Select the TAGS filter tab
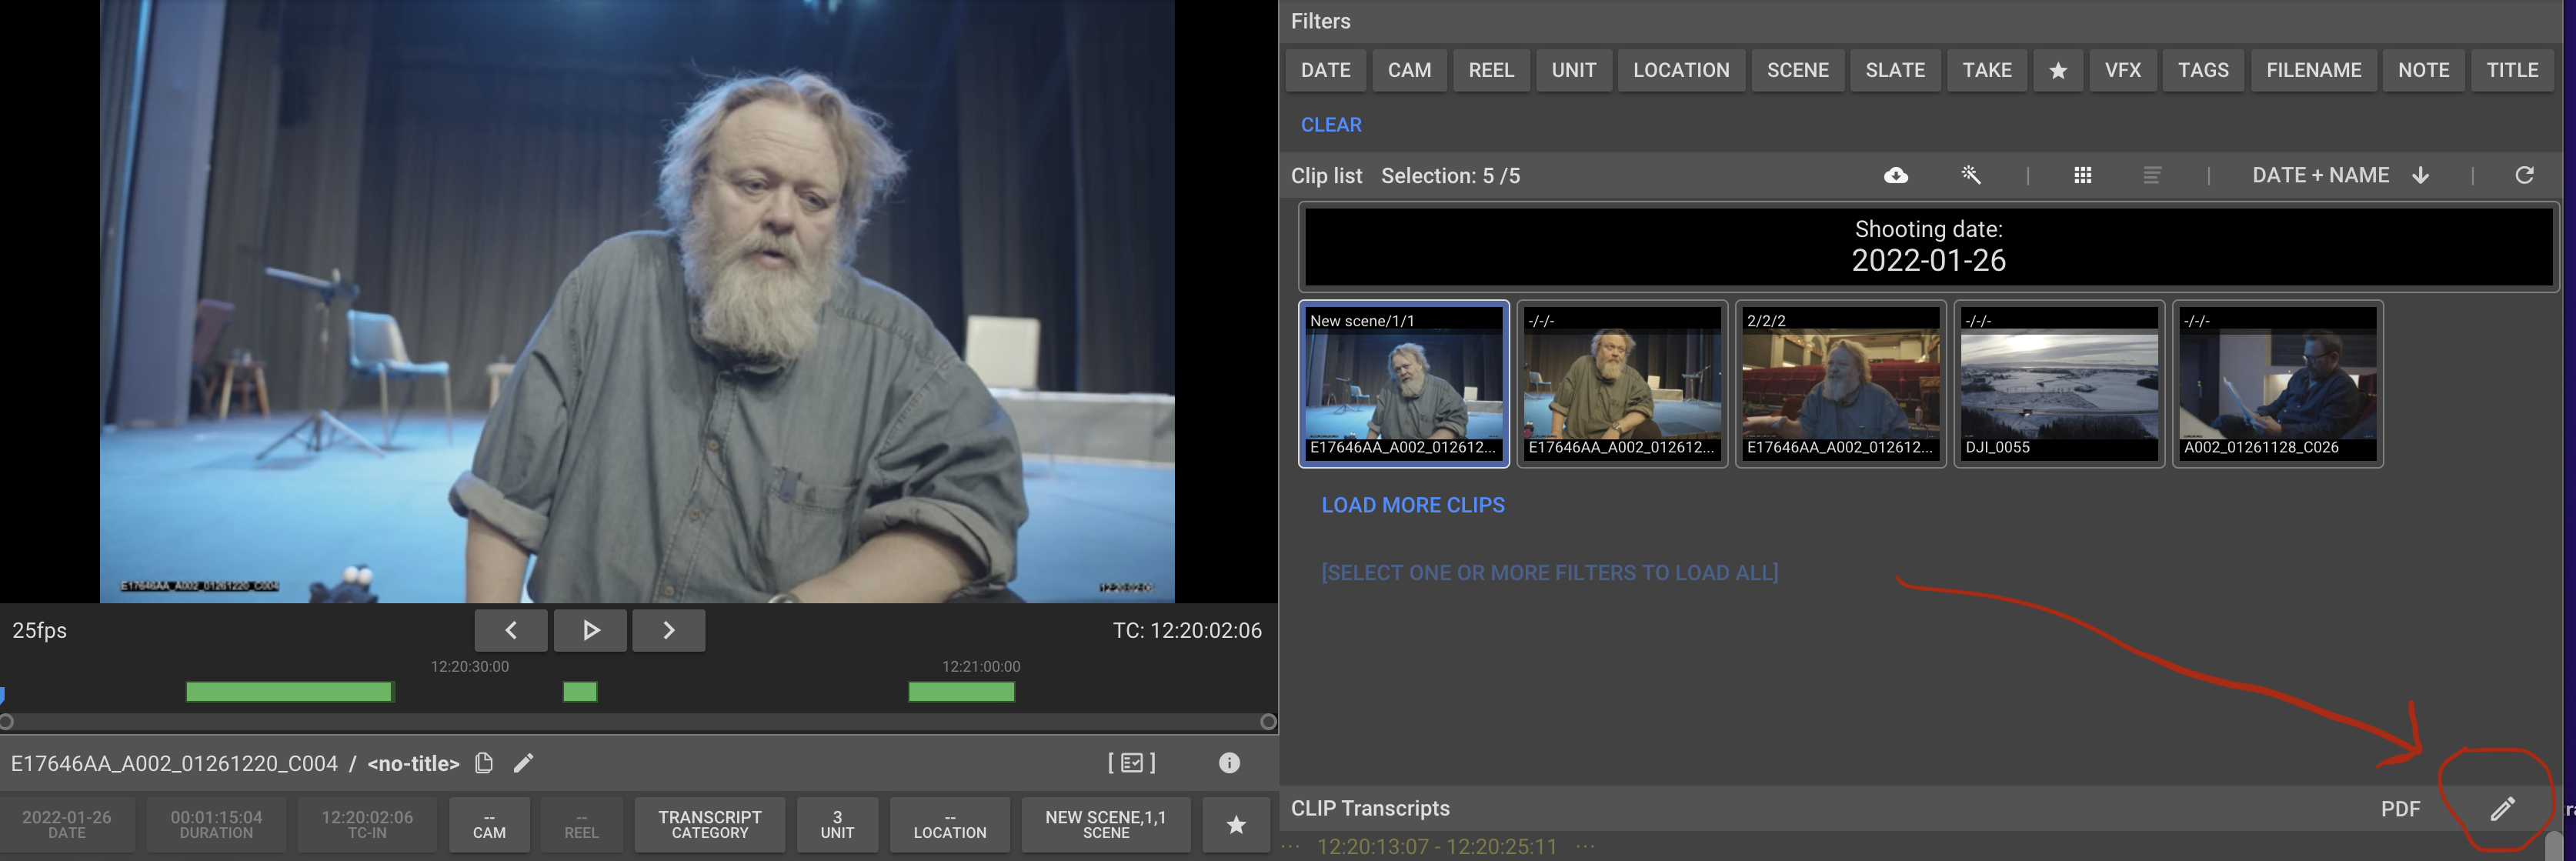This screenshot has height=861, width=2576. point(2203,71)
